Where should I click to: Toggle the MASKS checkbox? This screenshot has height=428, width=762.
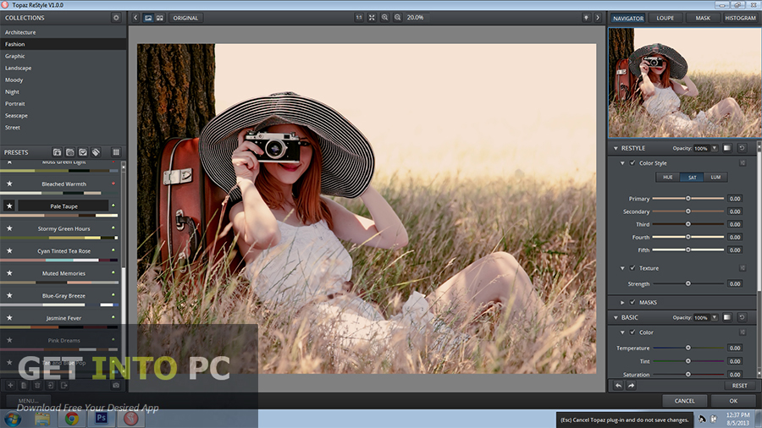tap(632, 302)
